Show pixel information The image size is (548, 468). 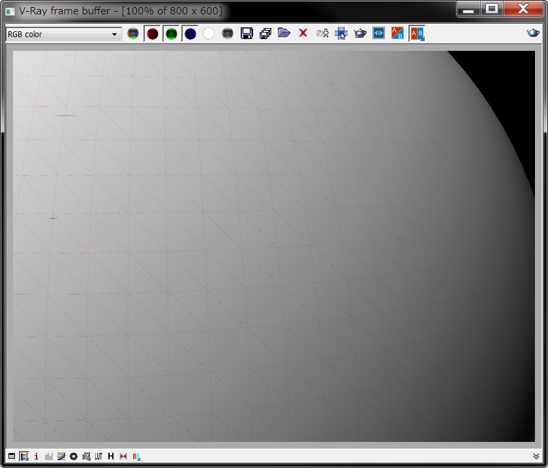(37, 456)
